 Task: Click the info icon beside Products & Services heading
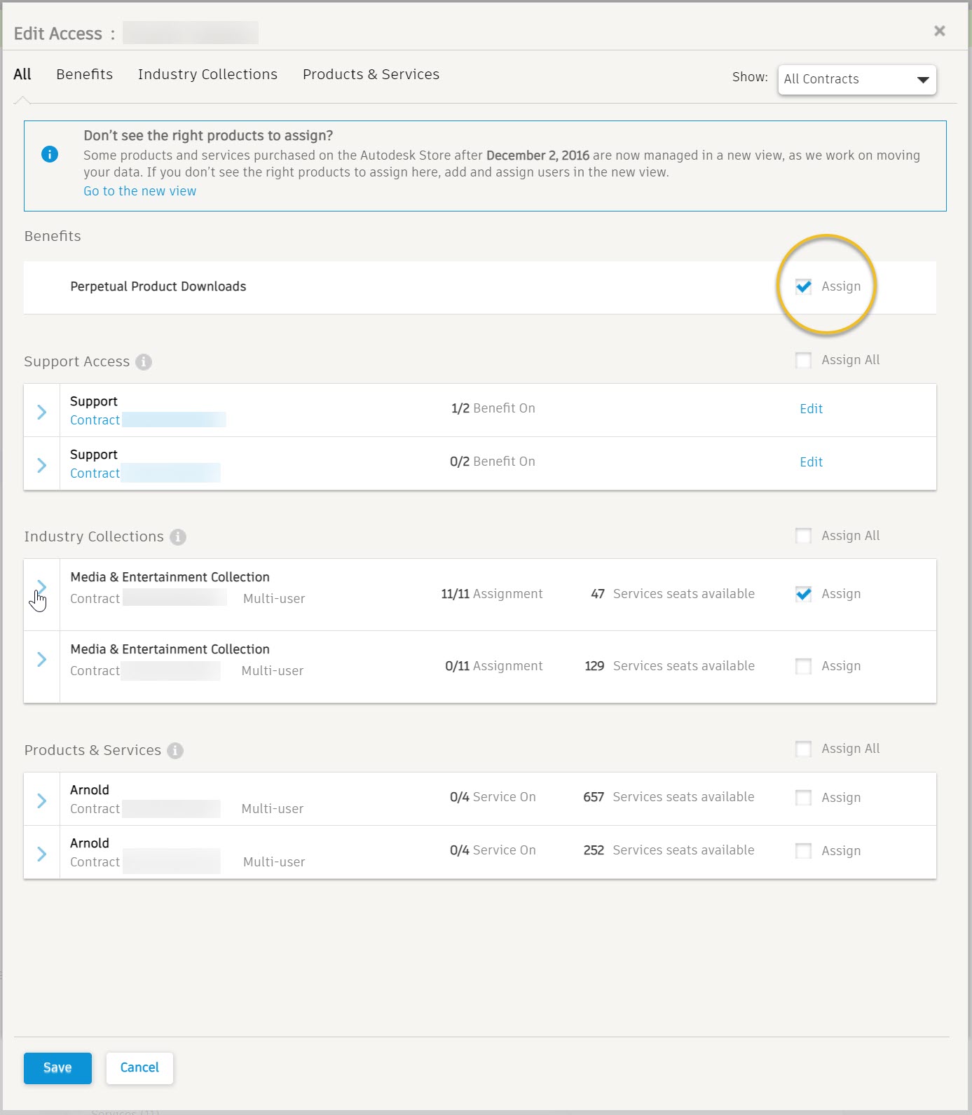tap(175, 751)
